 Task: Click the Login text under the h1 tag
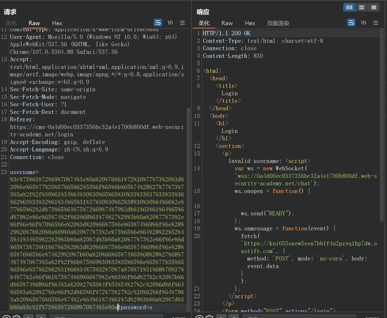(x=229, y=131)
